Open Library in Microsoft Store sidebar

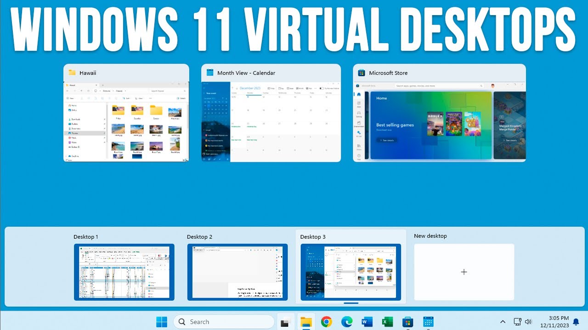[x=359, y=147]
